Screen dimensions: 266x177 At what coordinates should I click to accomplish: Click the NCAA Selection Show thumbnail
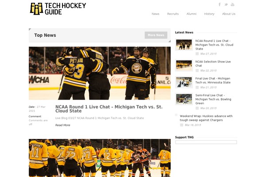coord(184,65)
